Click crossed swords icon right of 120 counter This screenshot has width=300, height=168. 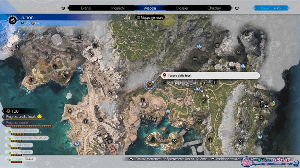pos(70,111)
